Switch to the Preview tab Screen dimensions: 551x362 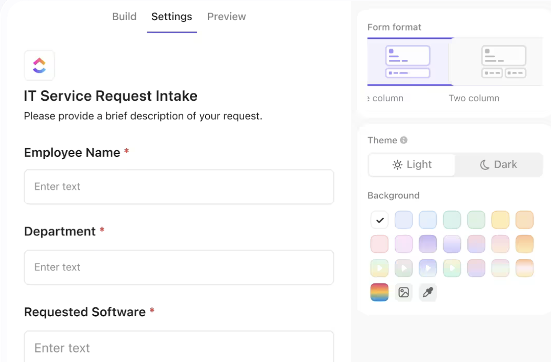click(x=227, y=17)
